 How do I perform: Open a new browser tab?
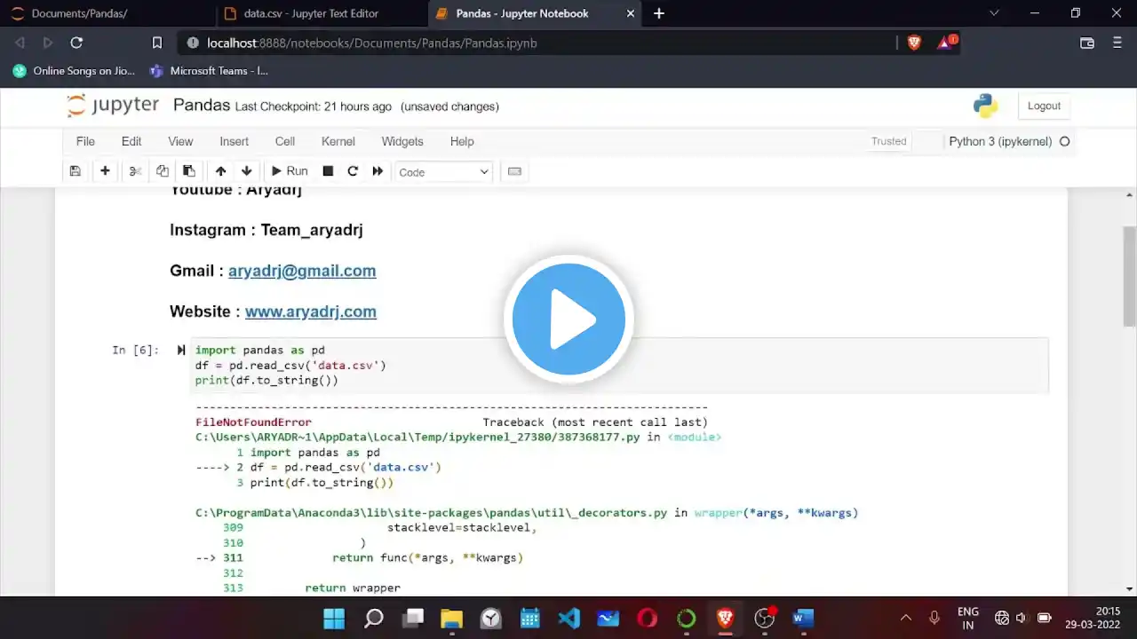pos(659,13)
